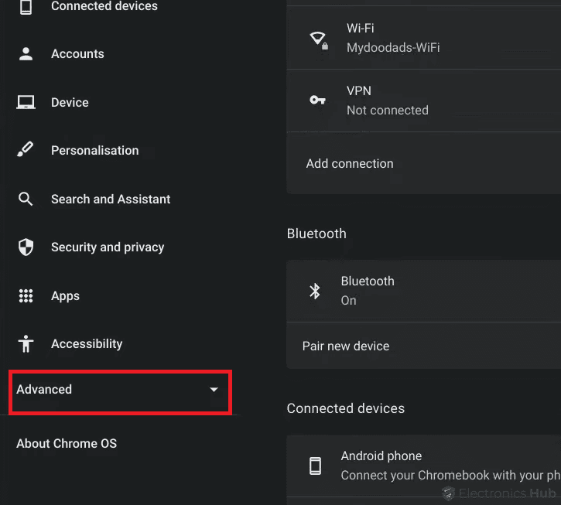This screenshot has height=505, width=561.
Task: Click the Android phone icon
Action: coord(315,465)
